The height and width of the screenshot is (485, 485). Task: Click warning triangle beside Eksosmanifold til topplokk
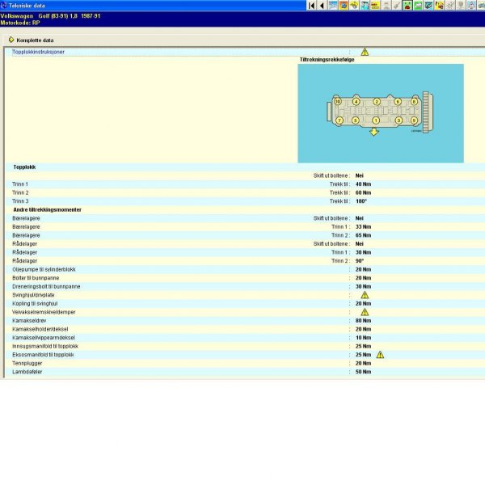(x=380, y=354)
